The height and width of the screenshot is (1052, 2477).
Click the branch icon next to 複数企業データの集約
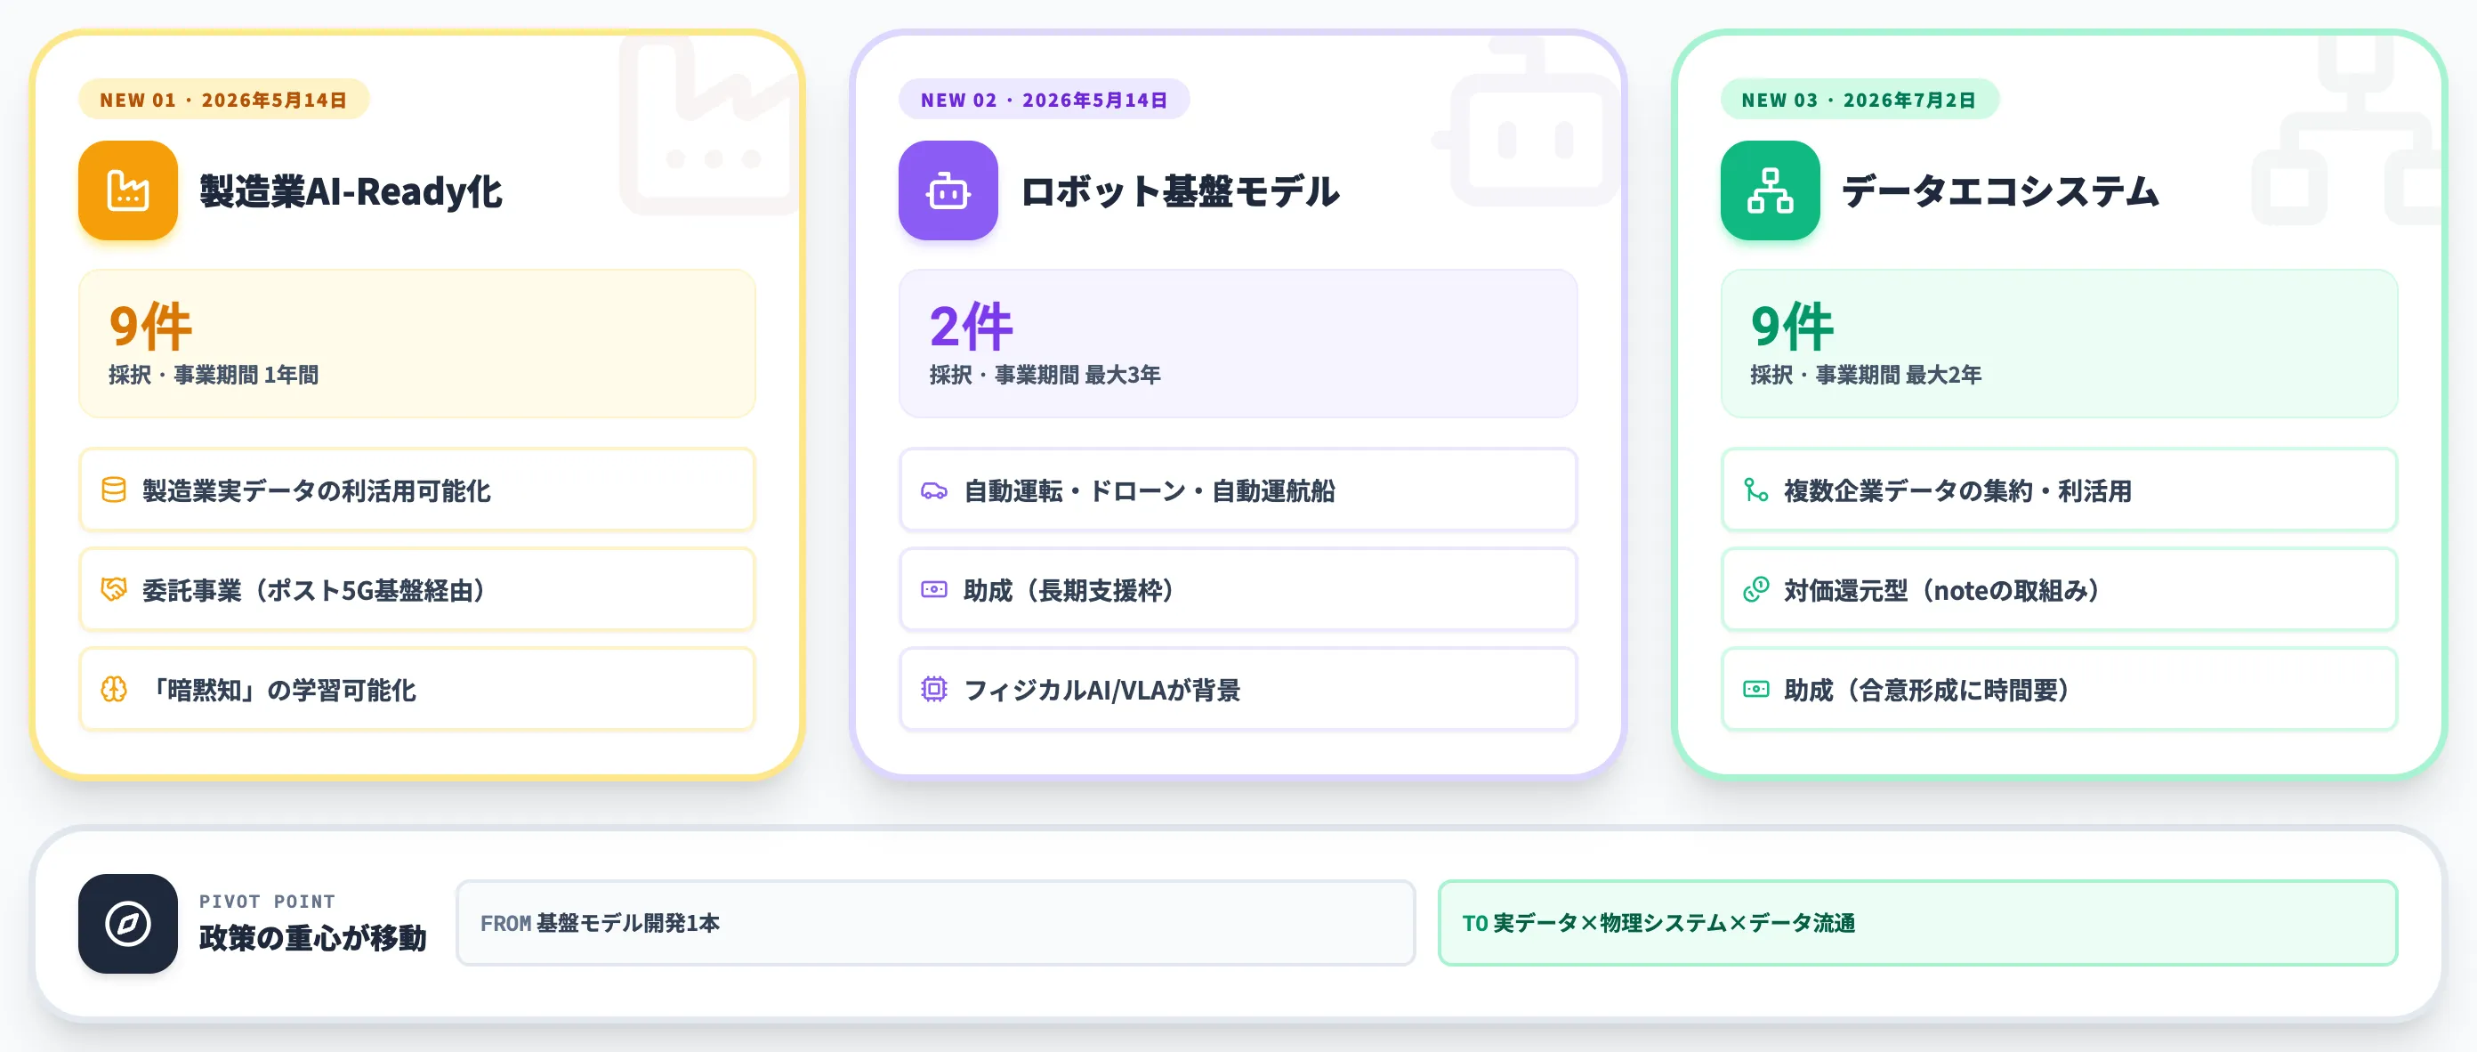1755,490
